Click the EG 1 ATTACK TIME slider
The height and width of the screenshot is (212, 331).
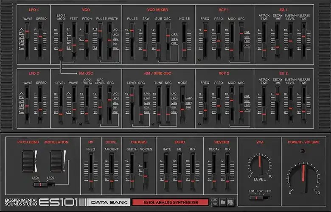coord(264,41)
